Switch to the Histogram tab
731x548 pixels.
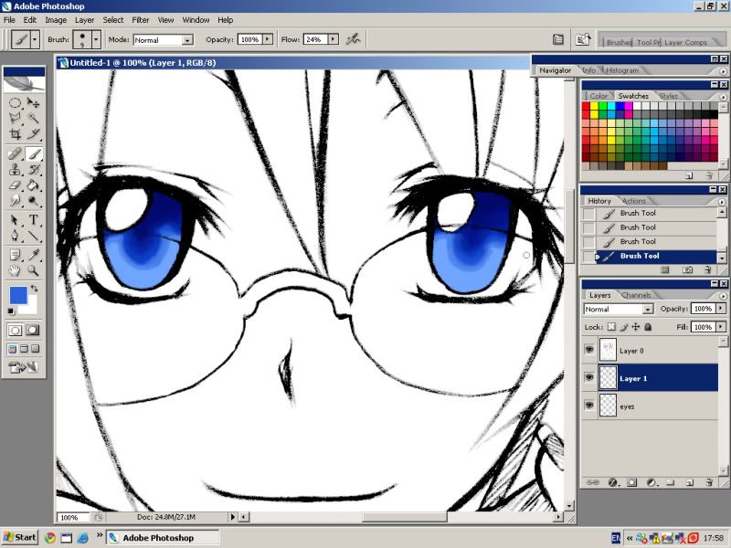coord(622,70)
